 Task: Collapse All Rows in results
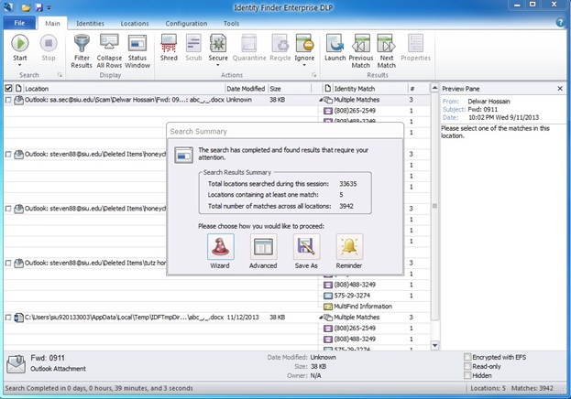click(x=109, y=51)
